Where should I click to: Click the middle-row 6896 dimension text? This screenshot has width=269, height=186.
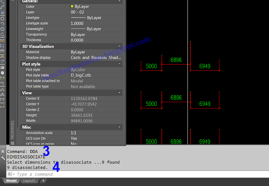pos(176,98)
